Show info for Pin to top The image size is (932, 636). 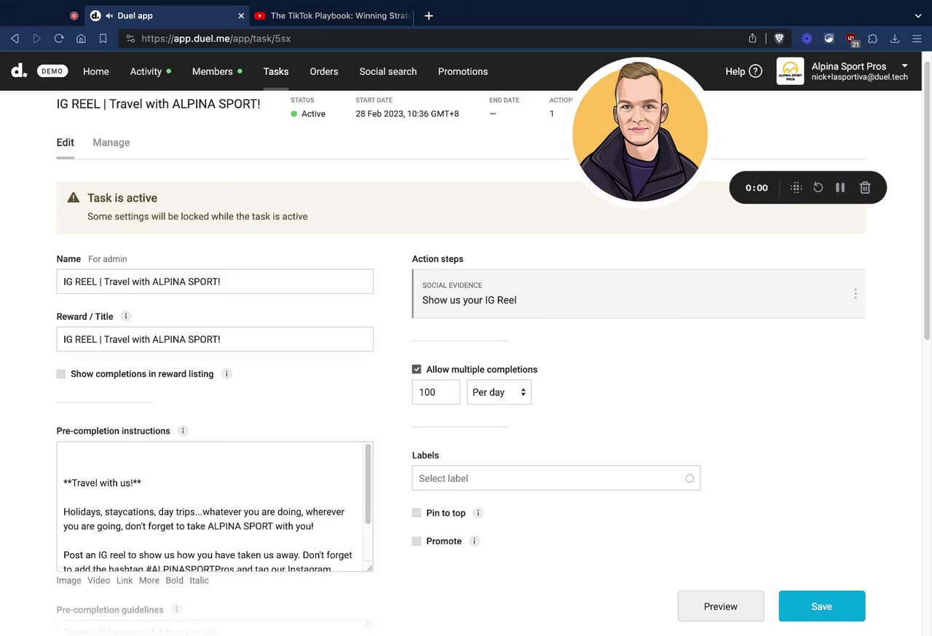pyautogui.click(x=478, y=513)
